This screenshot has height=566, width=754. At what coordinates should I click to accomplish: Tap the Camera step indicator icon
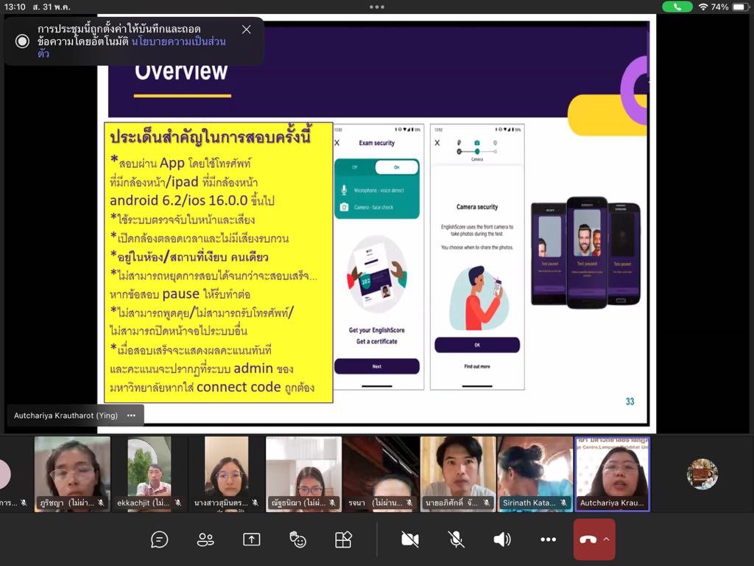pyautogui.click(x=477, y=143)
